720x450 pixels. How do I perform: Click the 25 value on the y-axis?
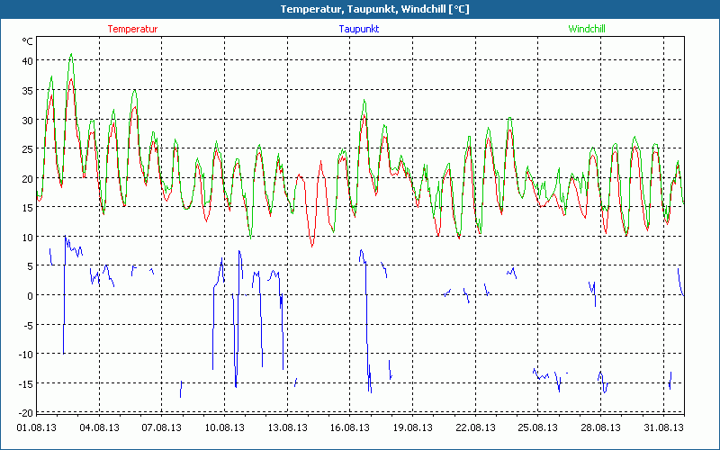coord(27,149)
